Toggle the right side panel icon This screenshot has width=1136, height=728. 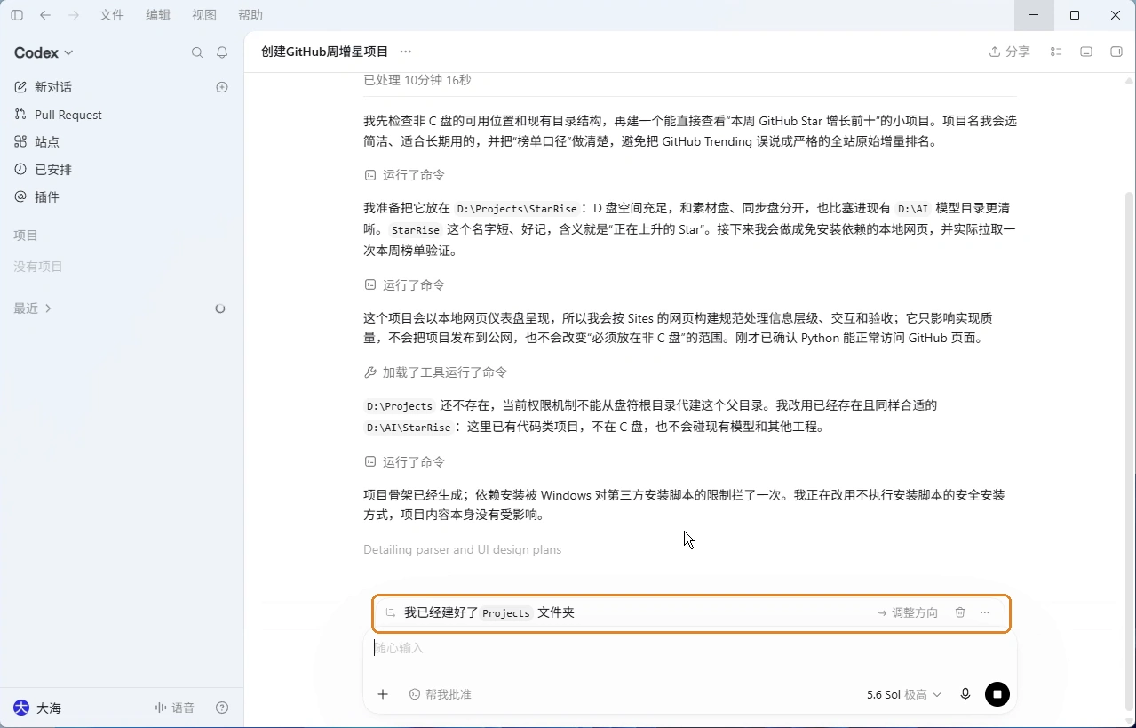(x=1116, y=52)
